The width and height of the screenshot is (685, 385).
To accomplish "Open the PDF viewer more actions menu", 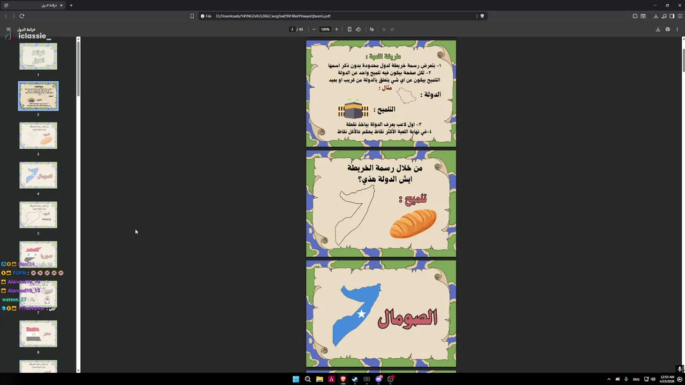I will click(x=677, y=29).
